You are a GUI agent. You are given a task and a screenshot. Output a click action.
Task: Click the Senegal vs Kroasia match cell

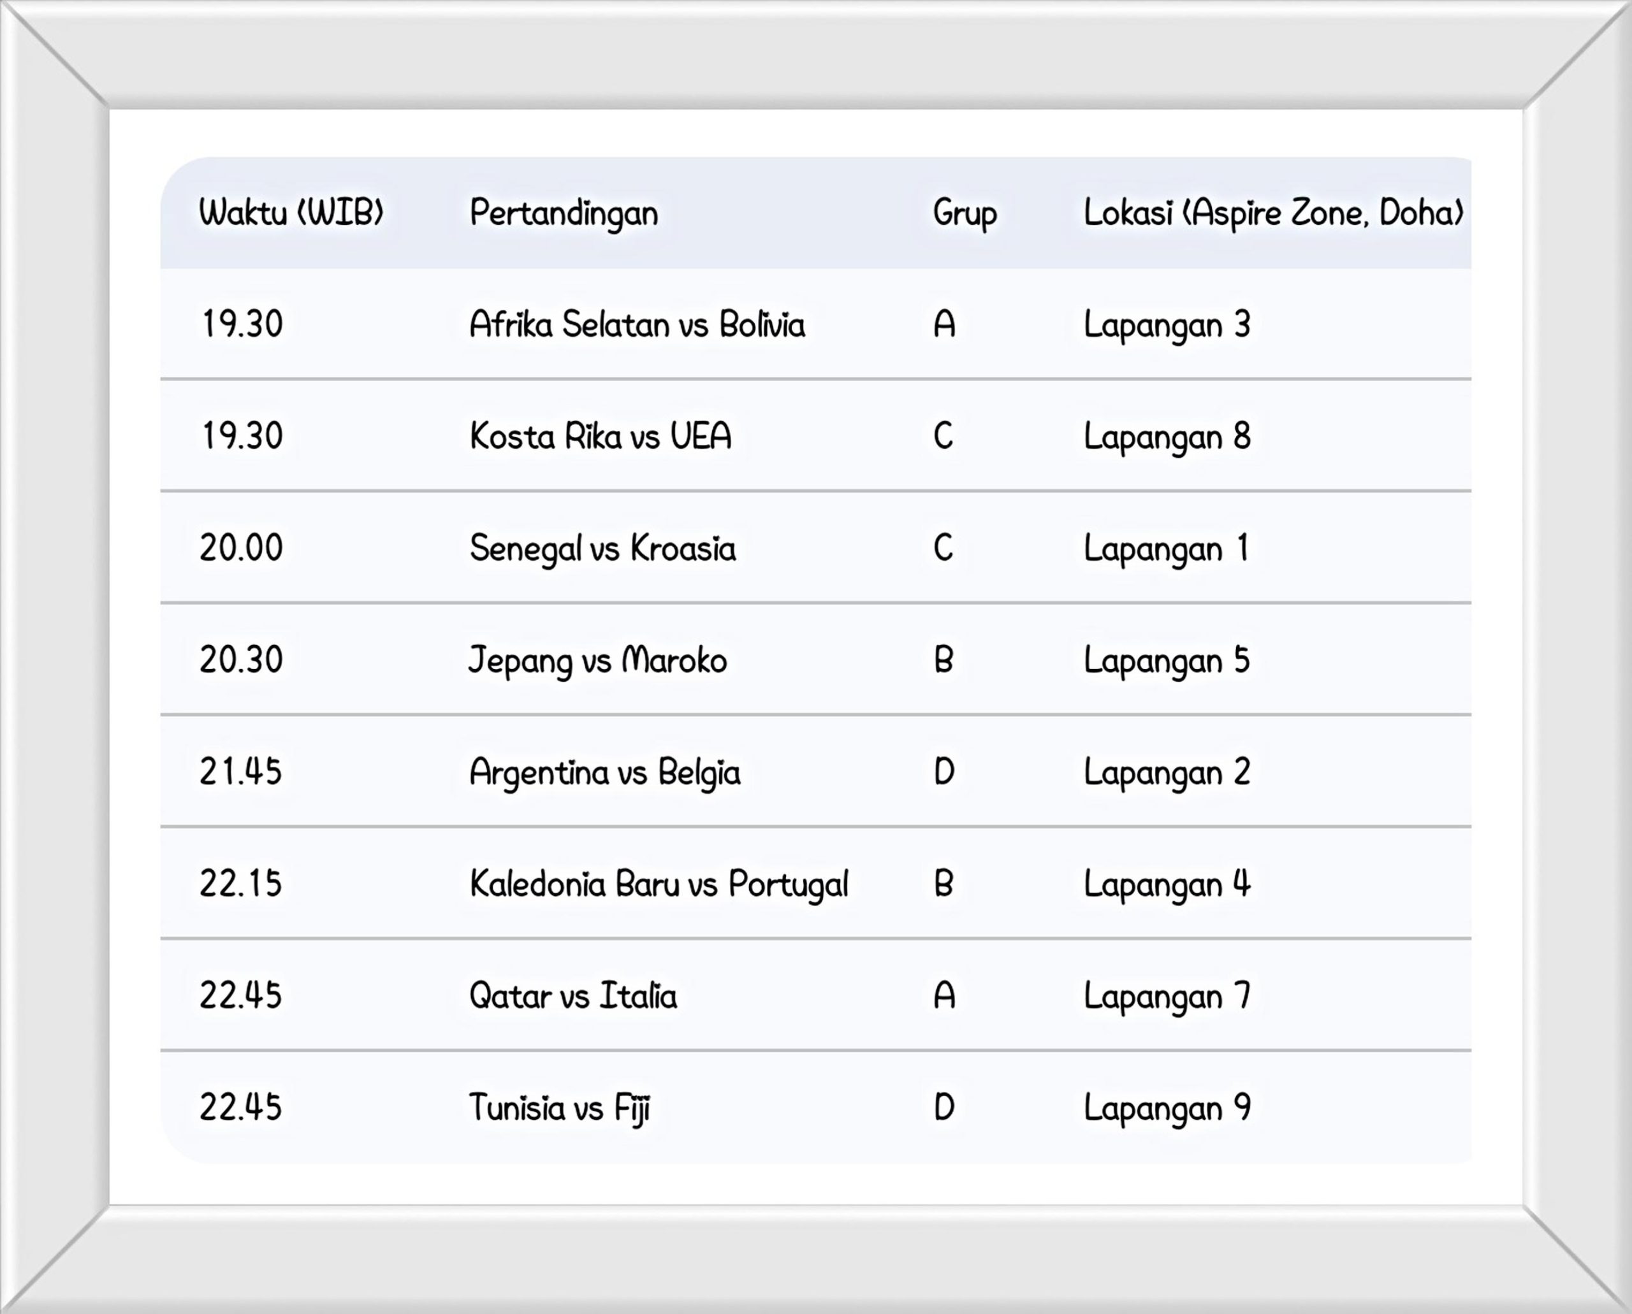[602, 549]
